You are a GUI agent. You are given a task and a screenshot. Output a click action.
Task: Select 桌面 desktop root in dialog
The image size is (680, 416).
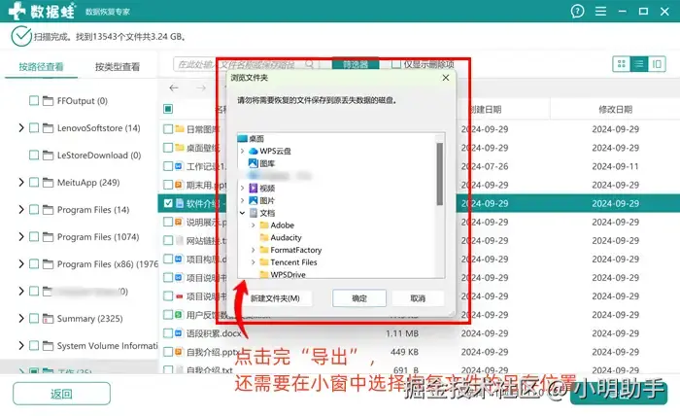tap(251, 139)
